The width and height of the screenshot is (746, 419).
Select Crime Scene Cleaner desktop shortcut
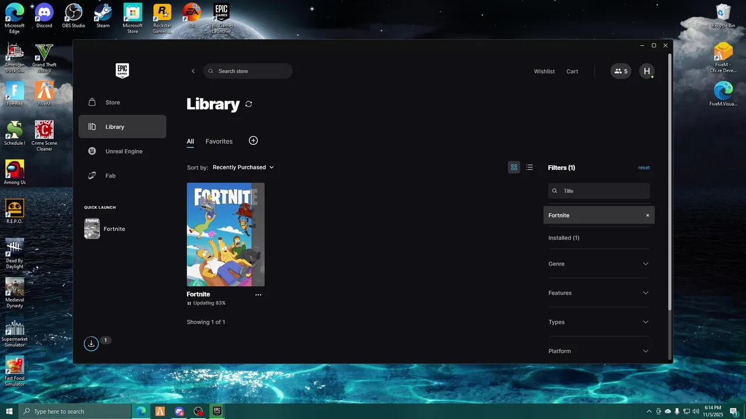44,136
